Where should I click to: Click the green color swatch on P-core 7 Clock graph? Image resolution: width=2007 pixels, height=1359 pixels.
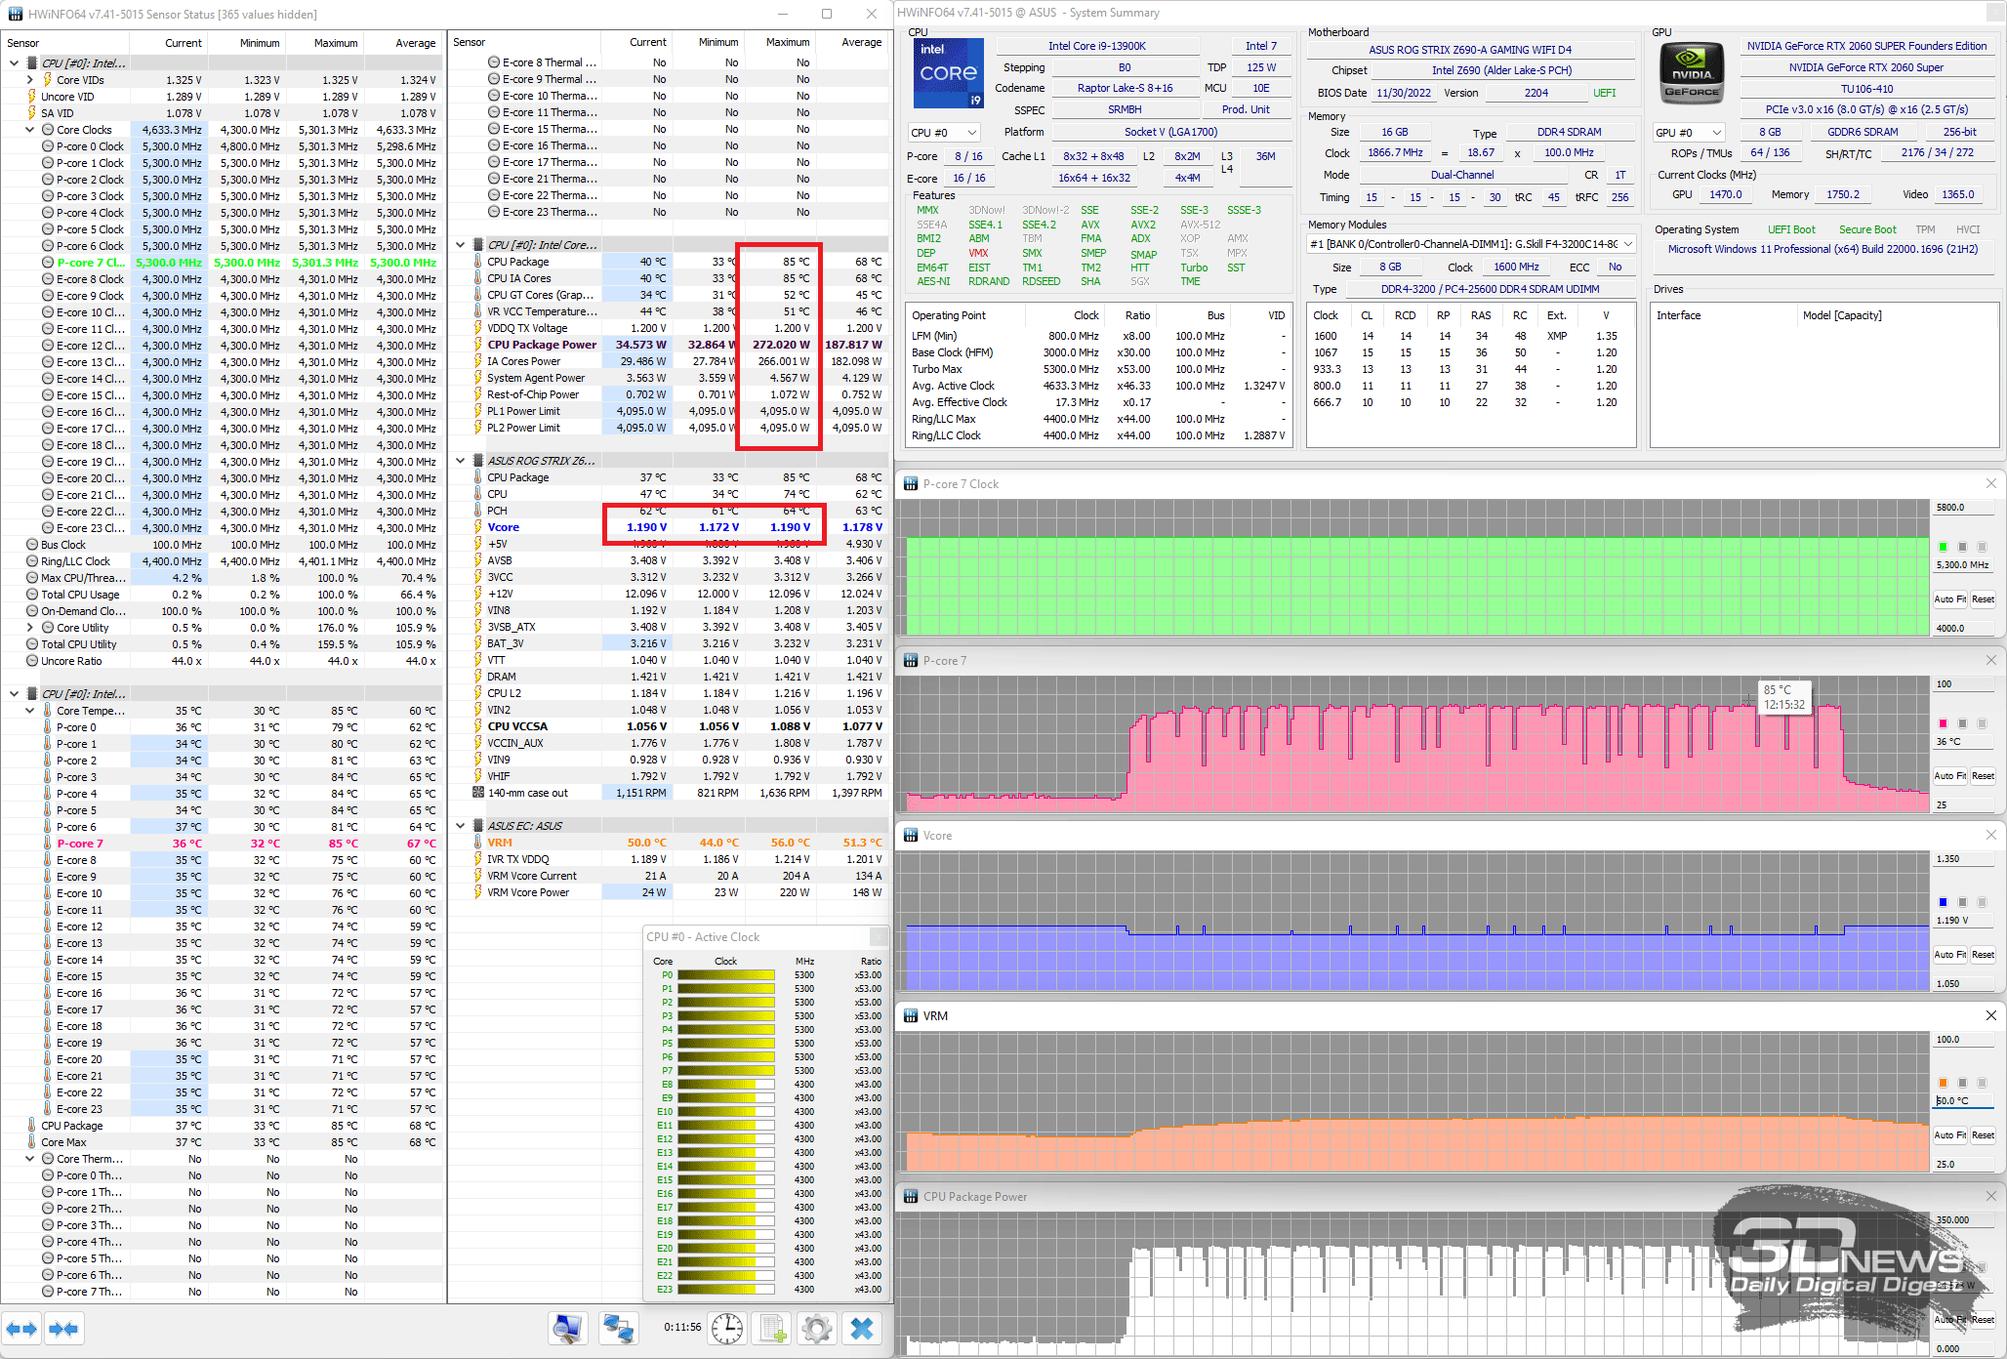pyautogui.click(x=1943, y=547)
